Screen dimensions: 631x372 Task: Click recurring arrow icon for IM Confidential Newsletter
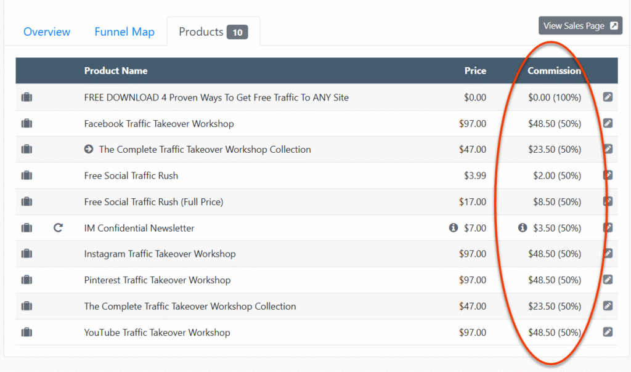point(59,228)
